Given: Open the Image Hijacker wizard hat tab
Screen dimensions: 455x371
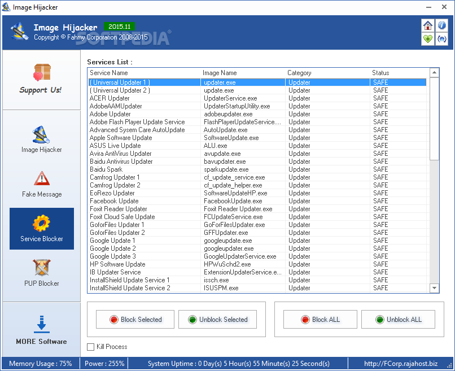Looking at the screenshot, I should (42, 139).
